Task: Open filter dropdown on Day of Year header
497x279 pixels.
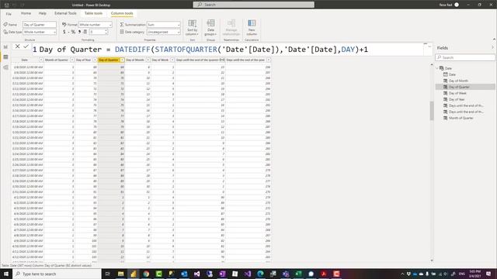Action: point(95,60)
